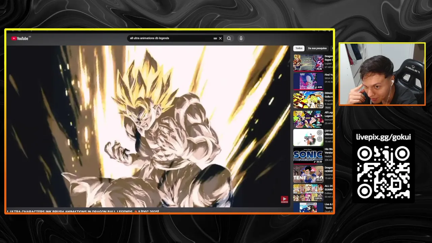Start voice search with the microphone icon
This screenshot has height=243, width=432.
click(241, 38)
